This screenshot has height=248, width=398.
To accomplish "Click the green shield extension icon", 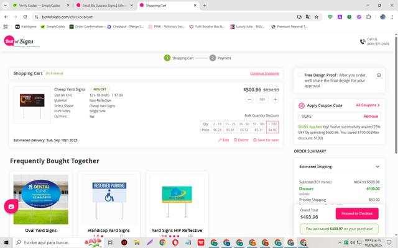I will pos(330,17).
